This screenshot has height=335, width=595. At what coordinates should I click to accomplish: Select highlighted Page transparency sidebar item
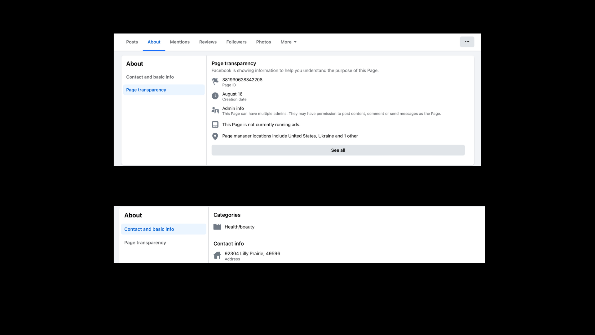(146, 90)
